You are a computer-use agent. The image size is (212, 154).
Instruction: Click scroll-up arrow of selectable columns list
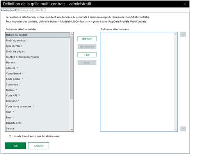tap(72, 34)
